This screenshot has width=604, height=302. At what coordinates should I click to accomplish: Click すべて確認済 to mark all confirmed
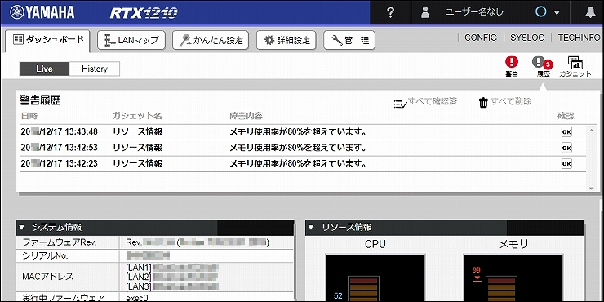point(425,103)
